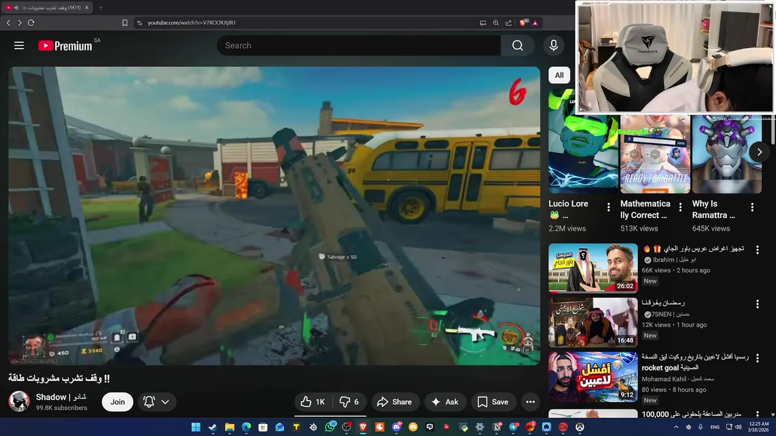This screenshot has width=776, height=436.
Task: Share the video
Action: click(x=394, y=401)
